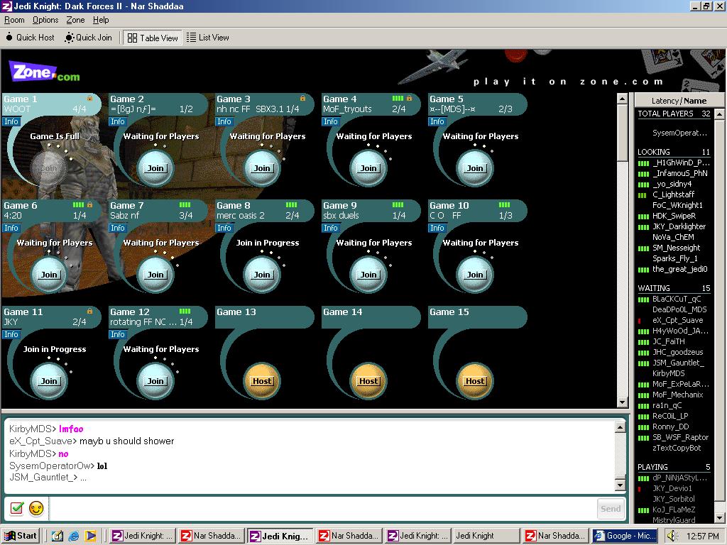Screen dimensions: 727x545
Task: Join Game 9 sbx duels
Action: (x=368, y=275)
